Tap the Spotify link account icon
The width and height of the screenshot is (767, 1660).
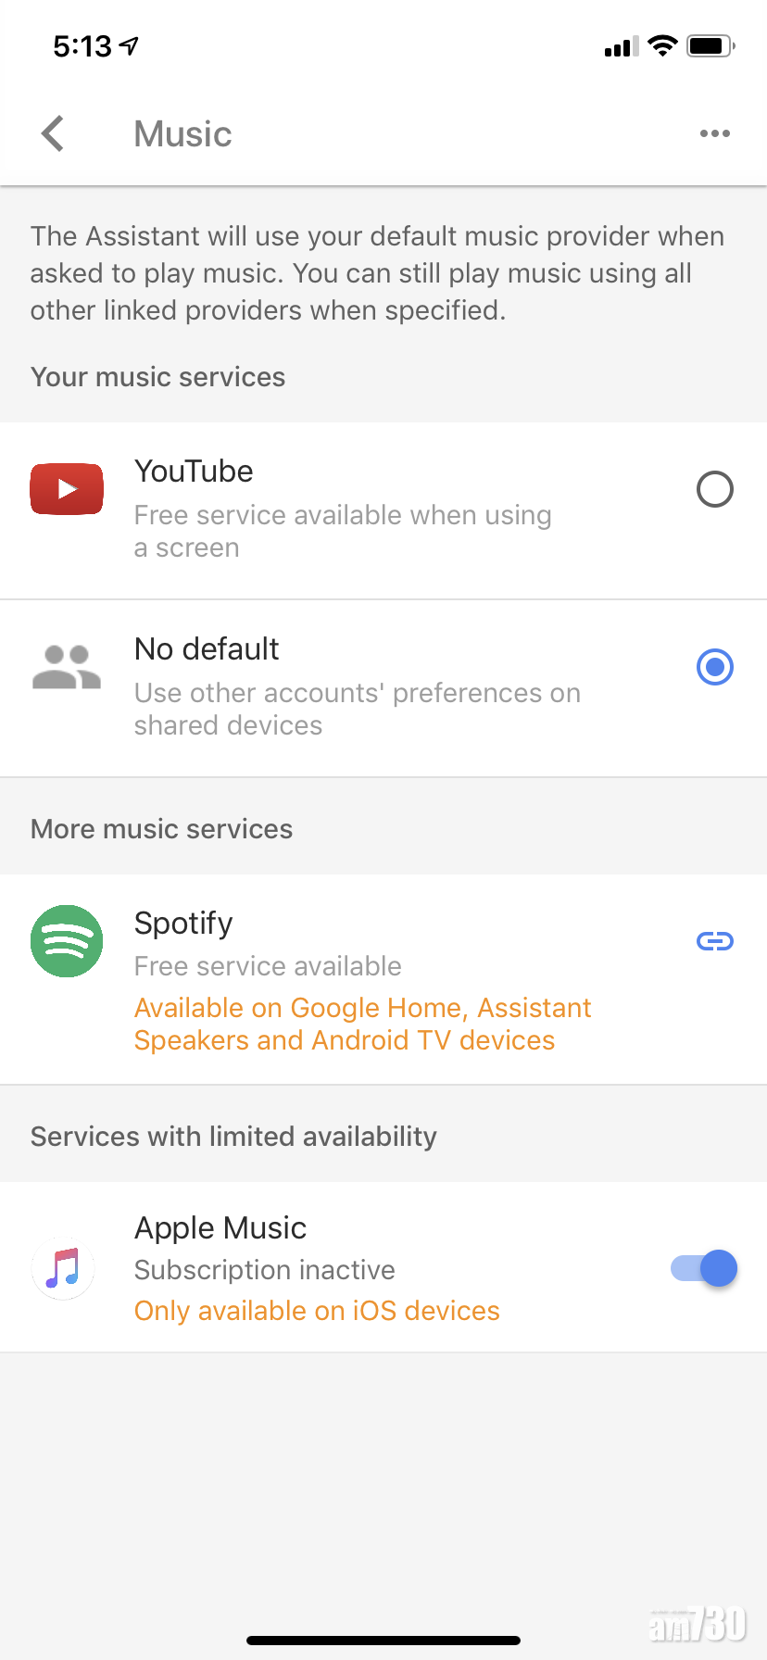click(x=714, y=942)
